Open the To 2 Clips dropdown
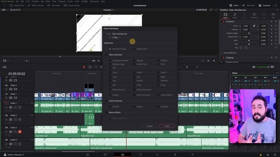This screenshot has height=157, width=280. [116, 38]
